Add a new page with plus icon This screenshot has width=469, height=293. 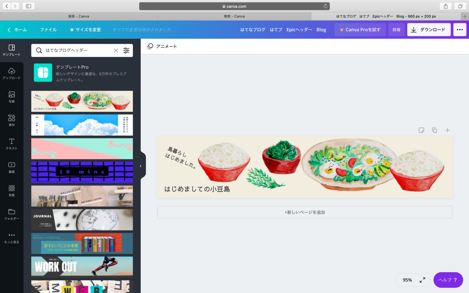[x=448, y=130]
